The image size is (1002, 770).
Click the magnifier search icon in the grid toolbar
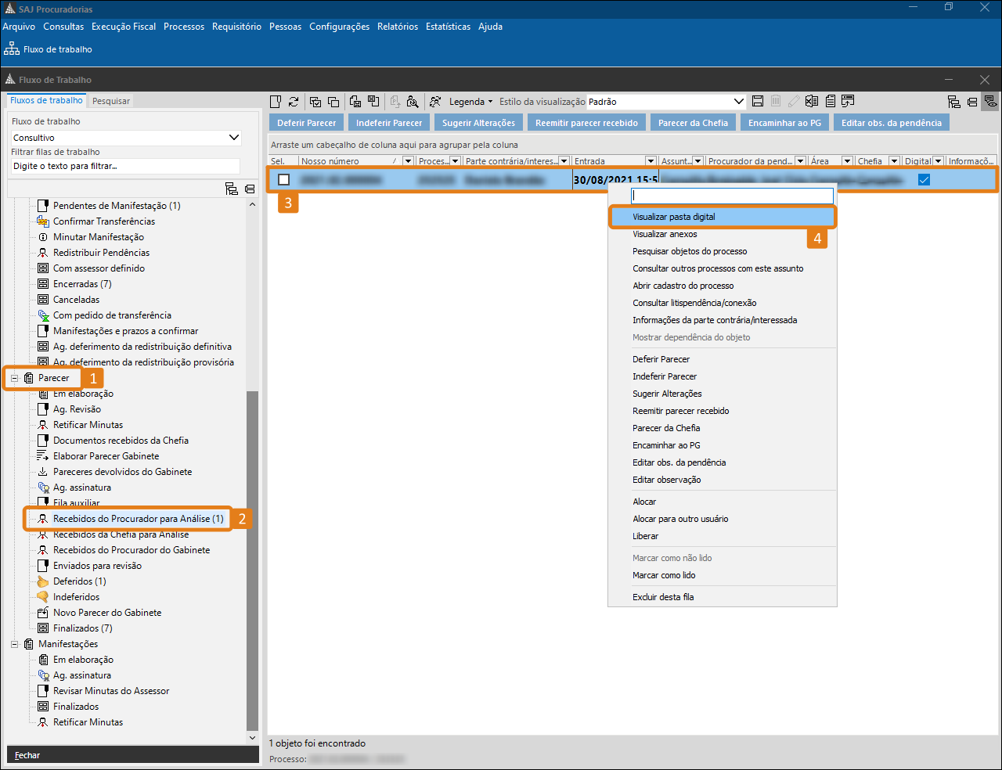pyautogui.click(x=413, y=102)
